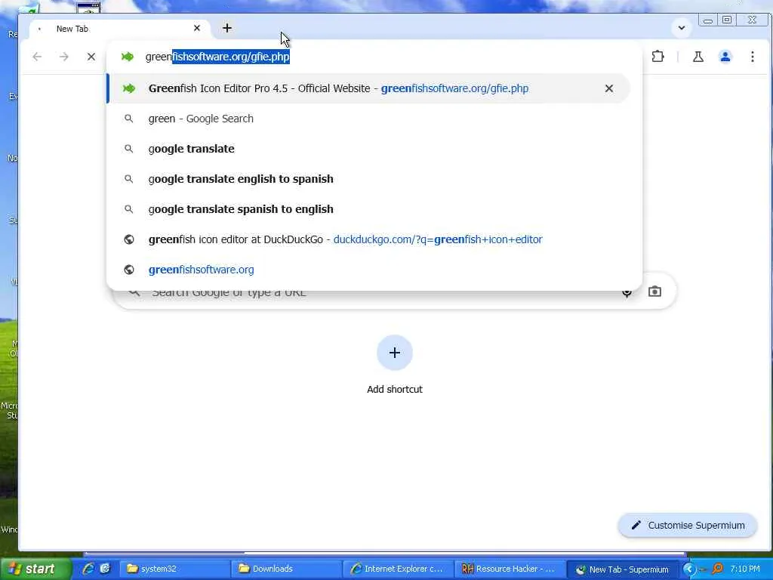773x580 pixels.
Task: Switch to system32 taskbar window
Action: point(174,569)
